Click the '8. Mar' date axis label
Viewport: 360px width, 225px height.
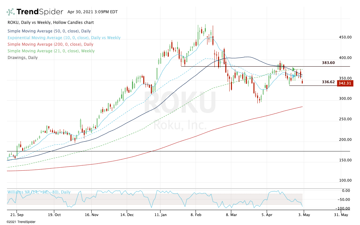pos(231,215)
